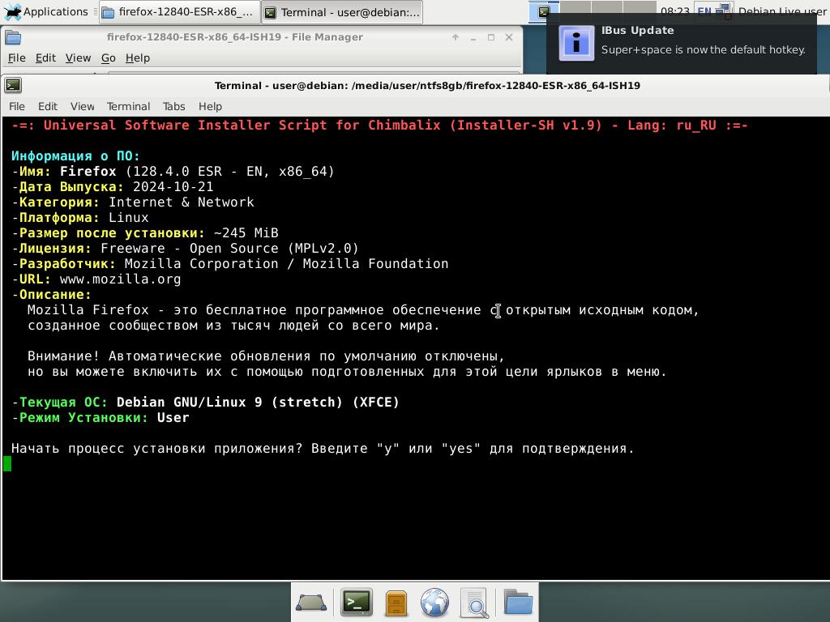Close the File Manager window
This screenshot has width=830, height=622.
pos(509,37)
